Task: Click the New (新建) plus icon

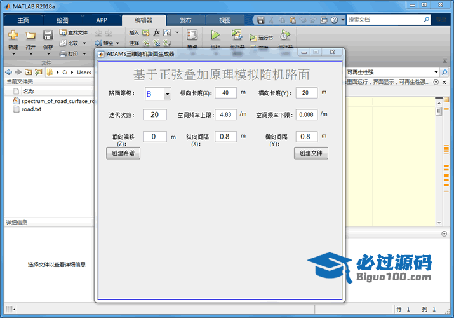Action: point(13,36)
